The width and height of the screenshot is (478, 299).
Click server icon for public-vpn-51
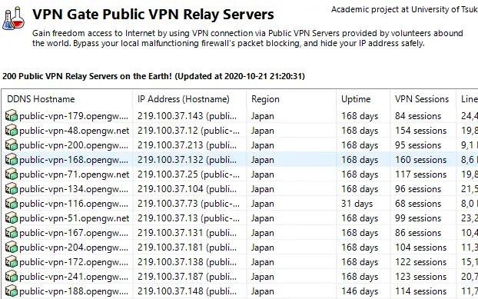[12, 218]
